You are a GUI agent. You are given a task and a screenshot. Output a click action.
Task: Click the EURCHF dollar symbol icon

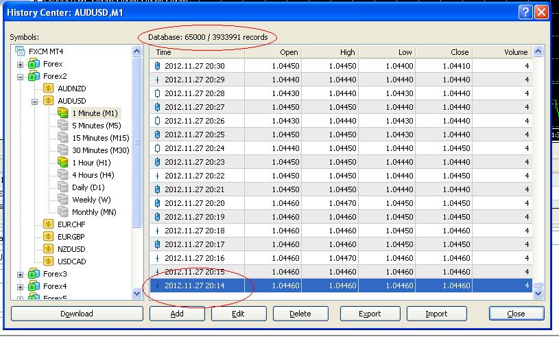pyautogui.click(x=49, y=224)
